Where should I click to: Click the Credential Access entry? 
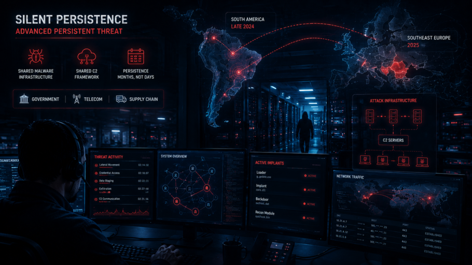(x=109, y=173)
